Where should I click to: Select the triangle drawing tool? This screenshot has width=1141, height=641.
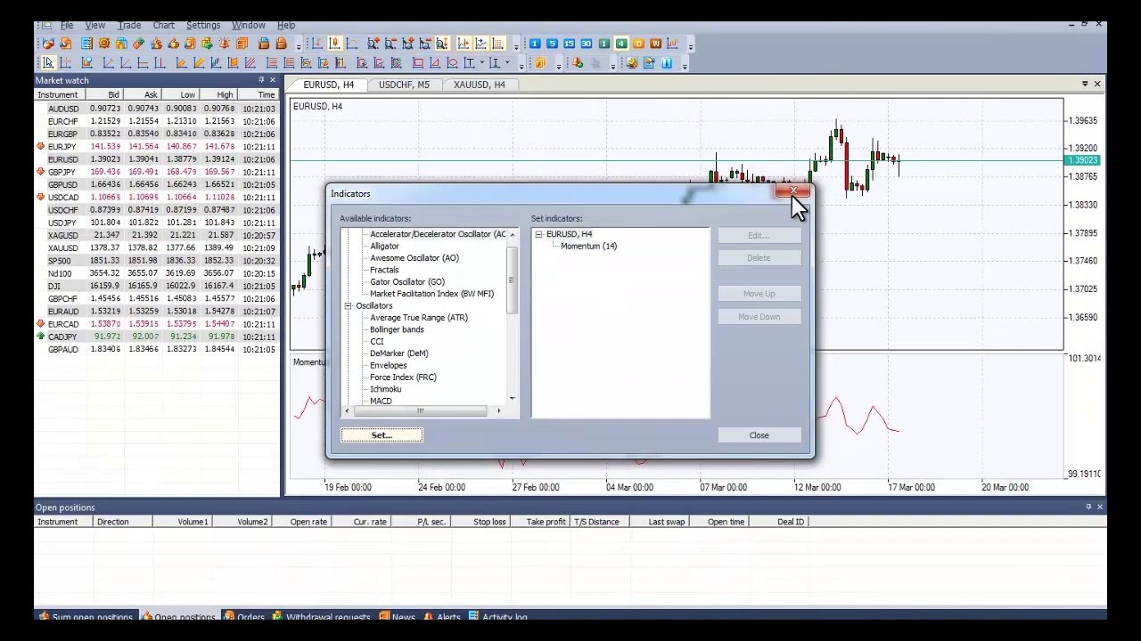(435, 62)
